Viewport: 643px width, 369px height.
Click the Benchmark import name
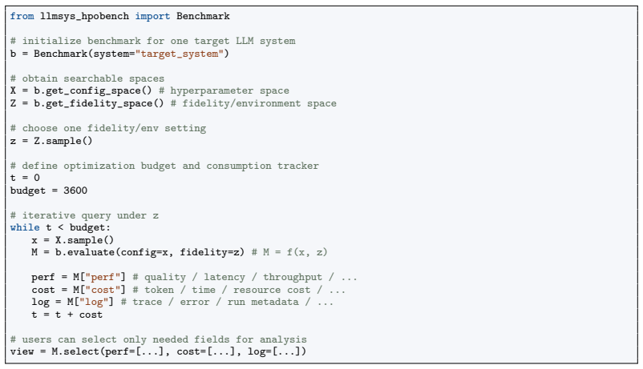tap(203, 16)
